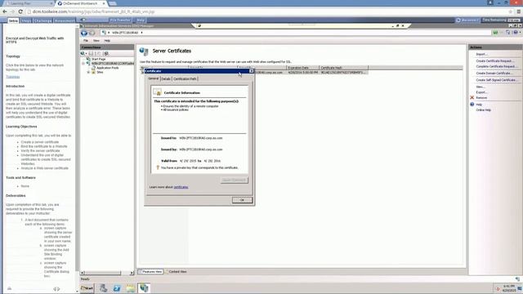Open the View menu in IIS Manager
Viewport: 523px width, 294px height.
click(x=96, y=41)
